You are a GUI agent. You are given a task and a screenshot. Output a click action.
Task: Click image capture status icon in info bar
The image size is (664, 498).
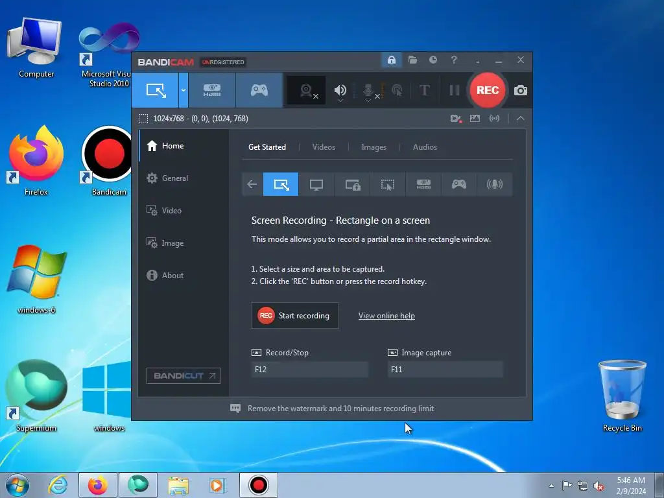[x=475, y=119]
